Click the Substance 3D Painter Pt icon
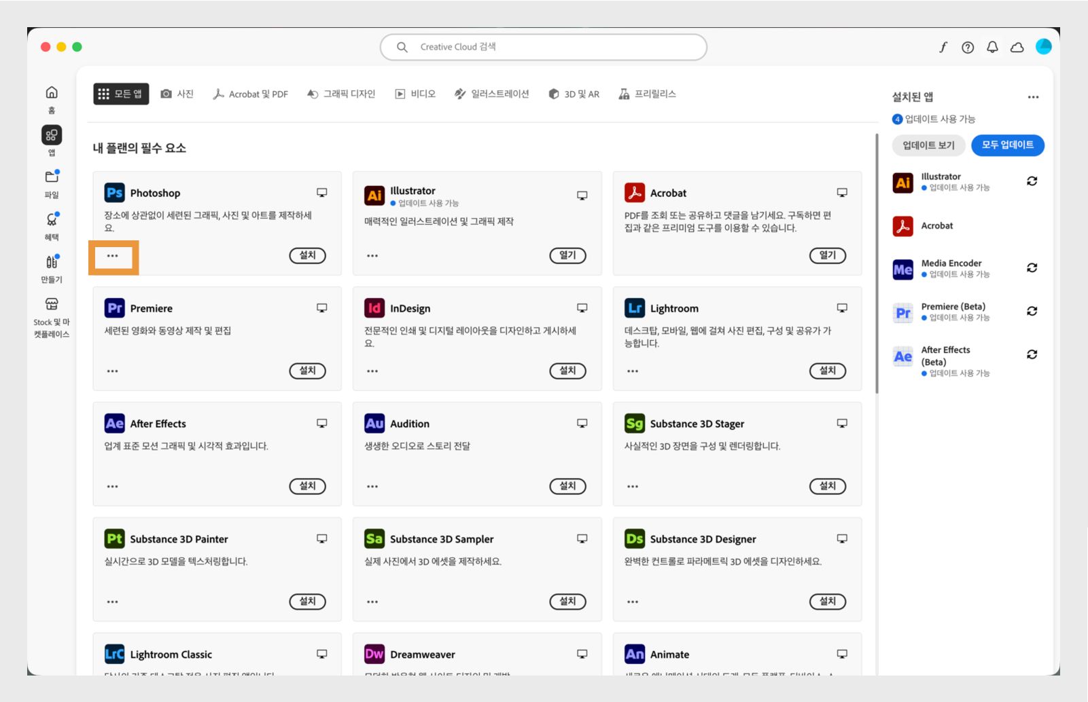 pyautogui.click(x=114, y=539)
